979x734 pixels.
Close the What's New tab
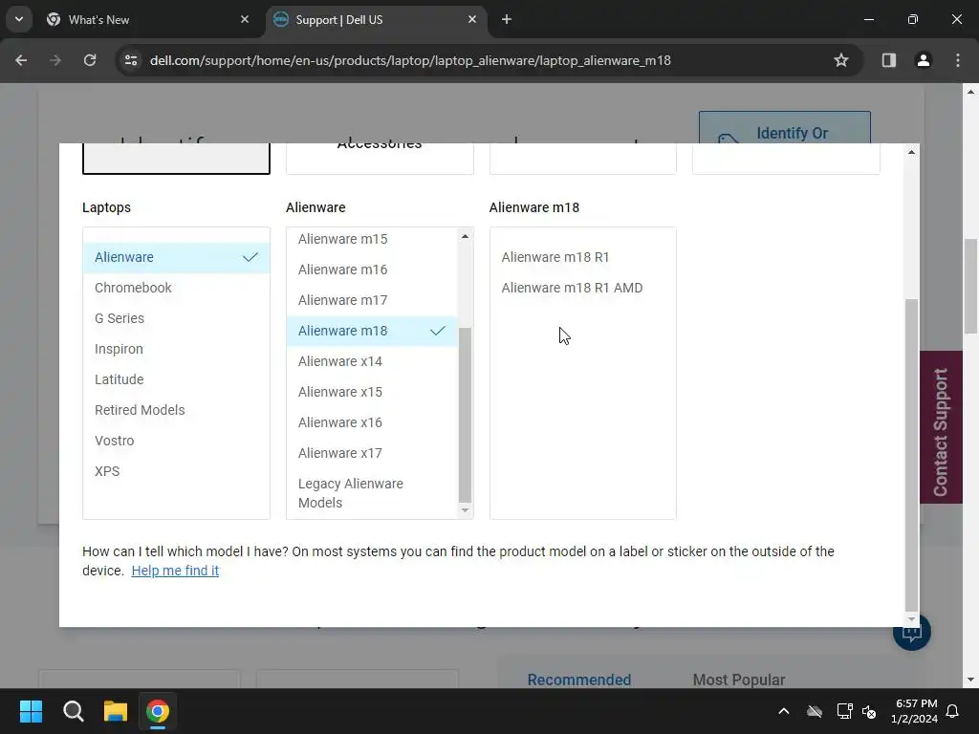point(245,20)
